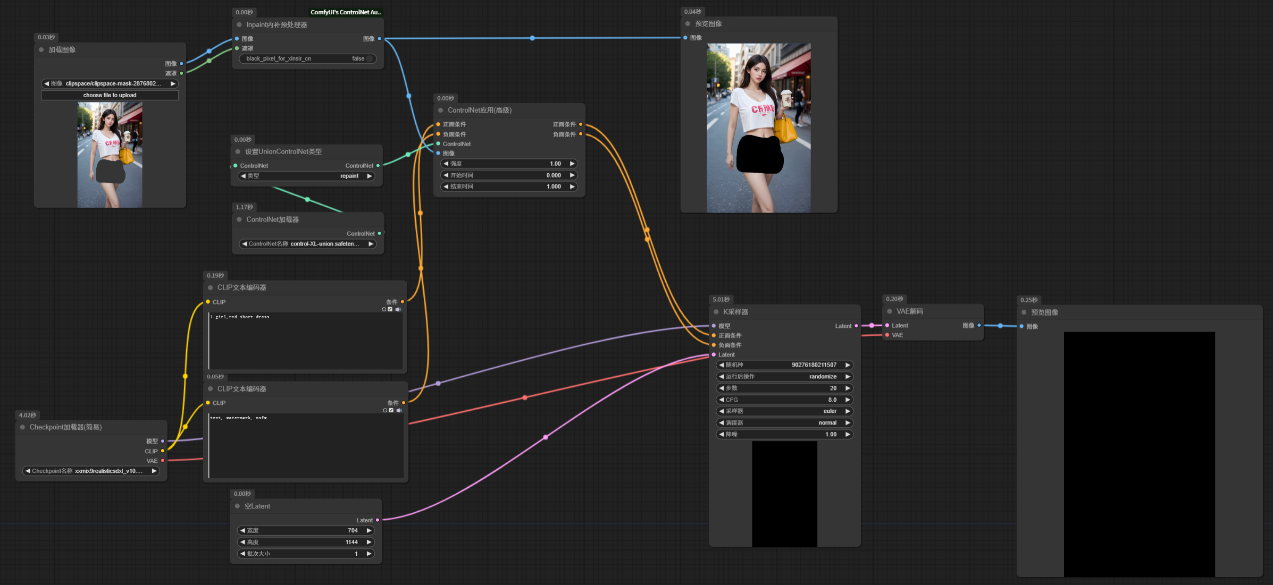Screen dimensions: 1273x585
Task: Collapse the ControlNet应用(高级) node title dot
Action: click(x=440, y=110)
